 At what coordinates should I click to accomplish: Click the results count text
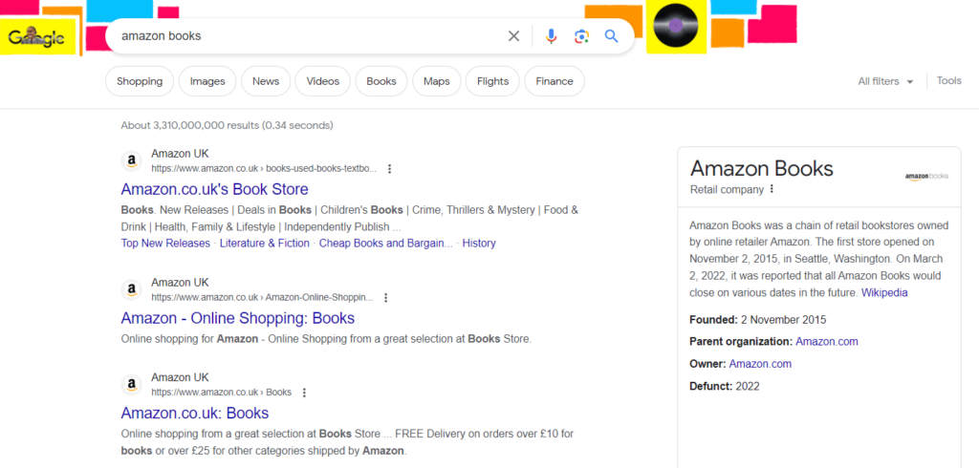coord(228,125)
